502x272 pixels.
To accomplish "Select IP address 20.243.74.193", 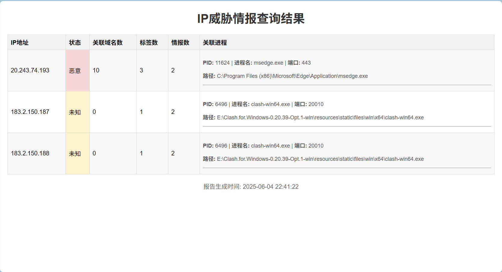I will 30,70.
